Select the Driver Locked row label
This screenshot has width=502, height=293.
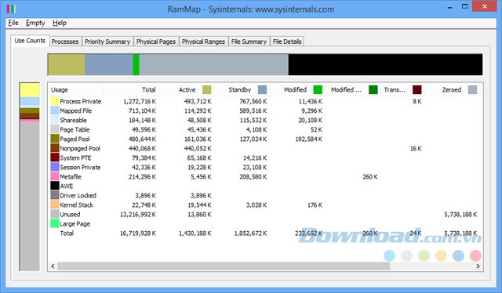tap(78, 195)
